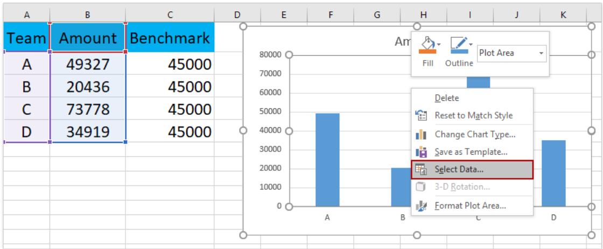603x249 pixels.
Task: Select column D header
Action: point(237,15)
